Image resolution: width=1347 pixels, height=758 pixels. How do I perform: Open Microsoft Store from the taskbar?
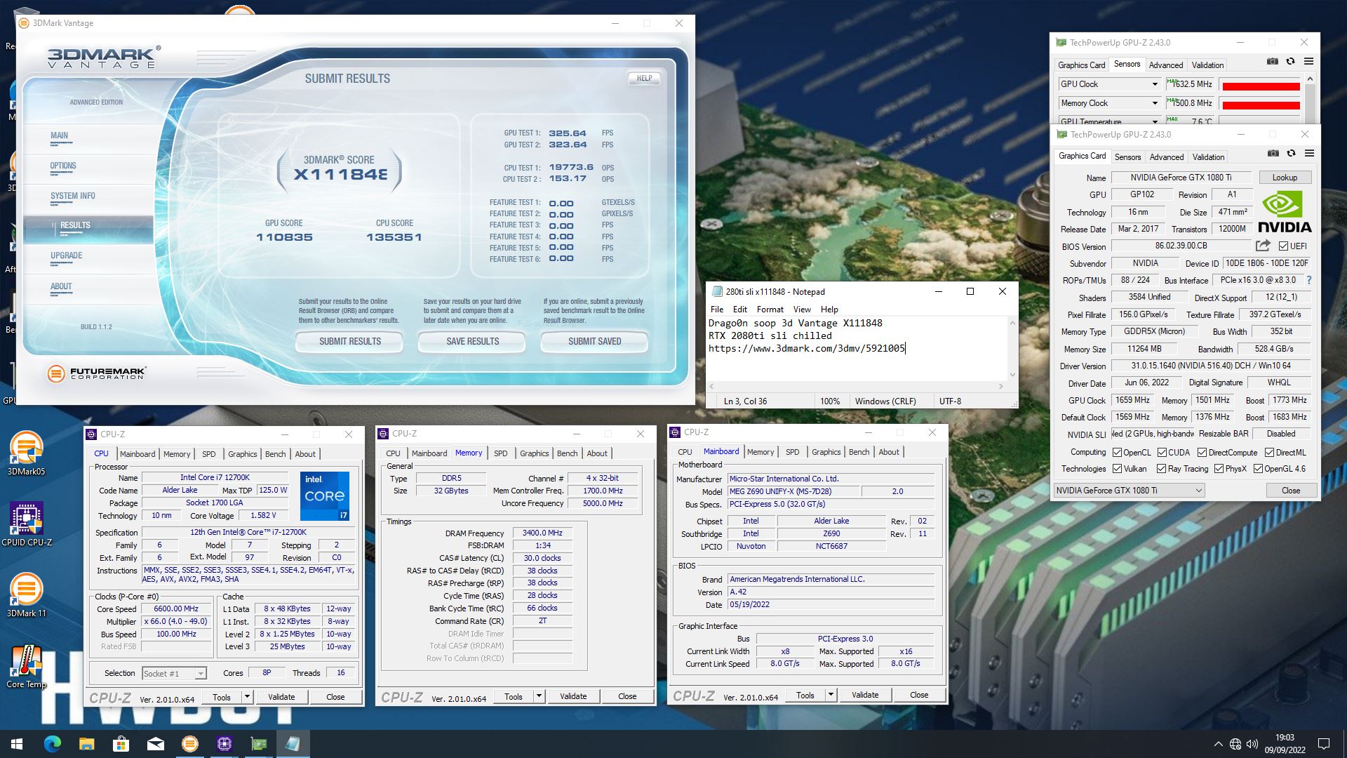(x=121, y=744)
